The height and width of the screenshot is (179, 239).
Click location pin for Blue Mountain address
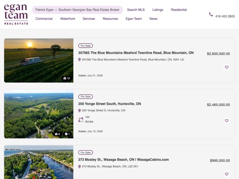(x=80, y=60)
